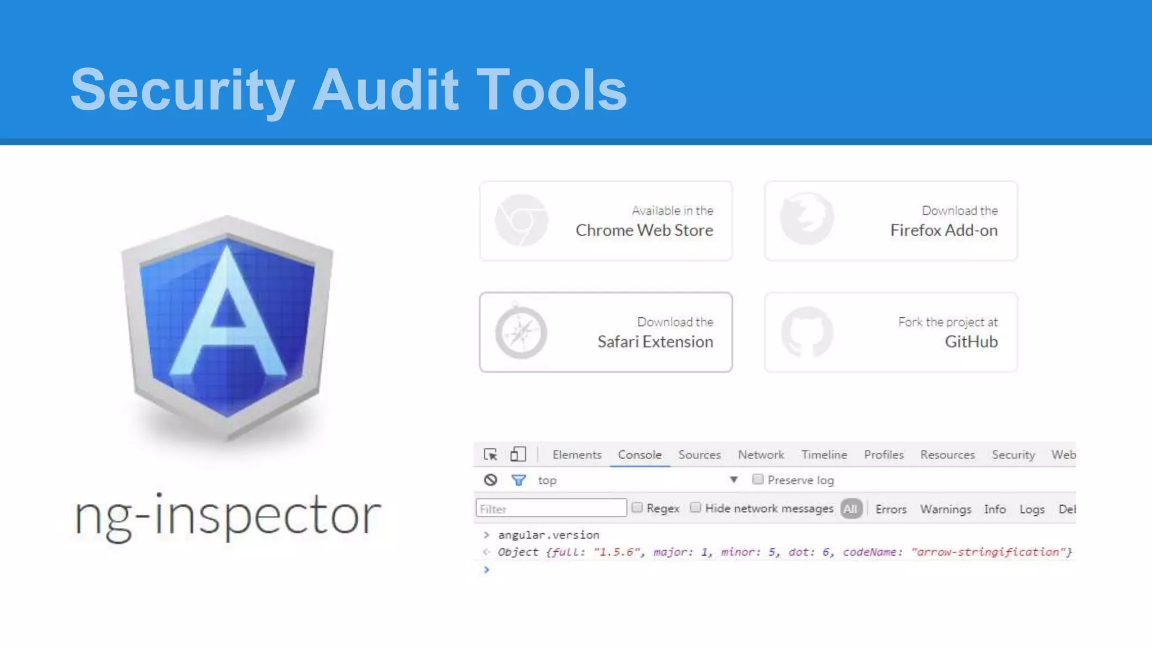Viewport: 1152px width, 648px height.
Task: Open the Security tab
Action: 1013,454
